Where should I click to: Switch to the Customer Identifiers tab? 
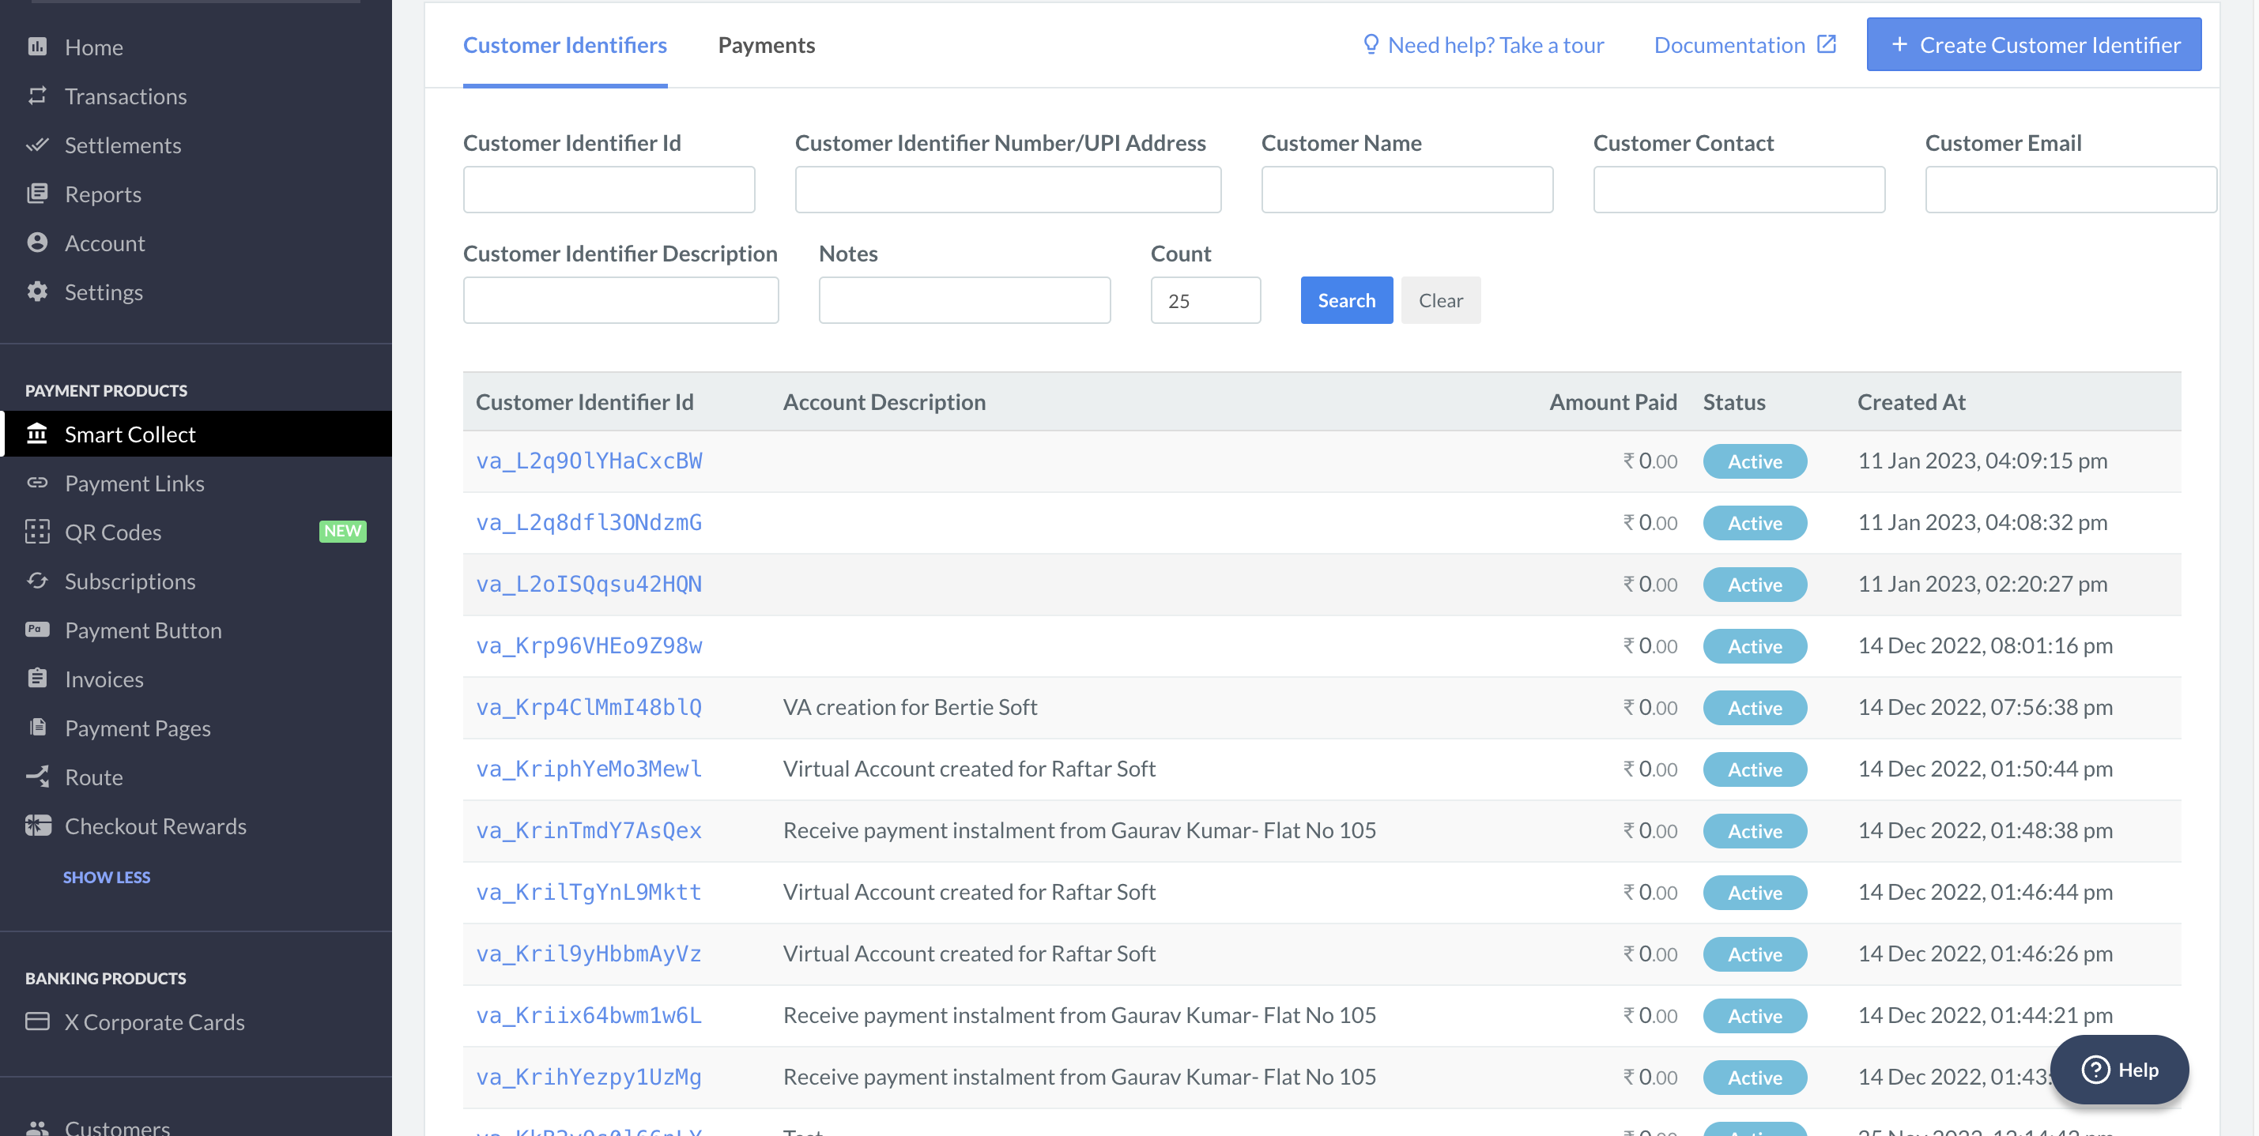564,45
